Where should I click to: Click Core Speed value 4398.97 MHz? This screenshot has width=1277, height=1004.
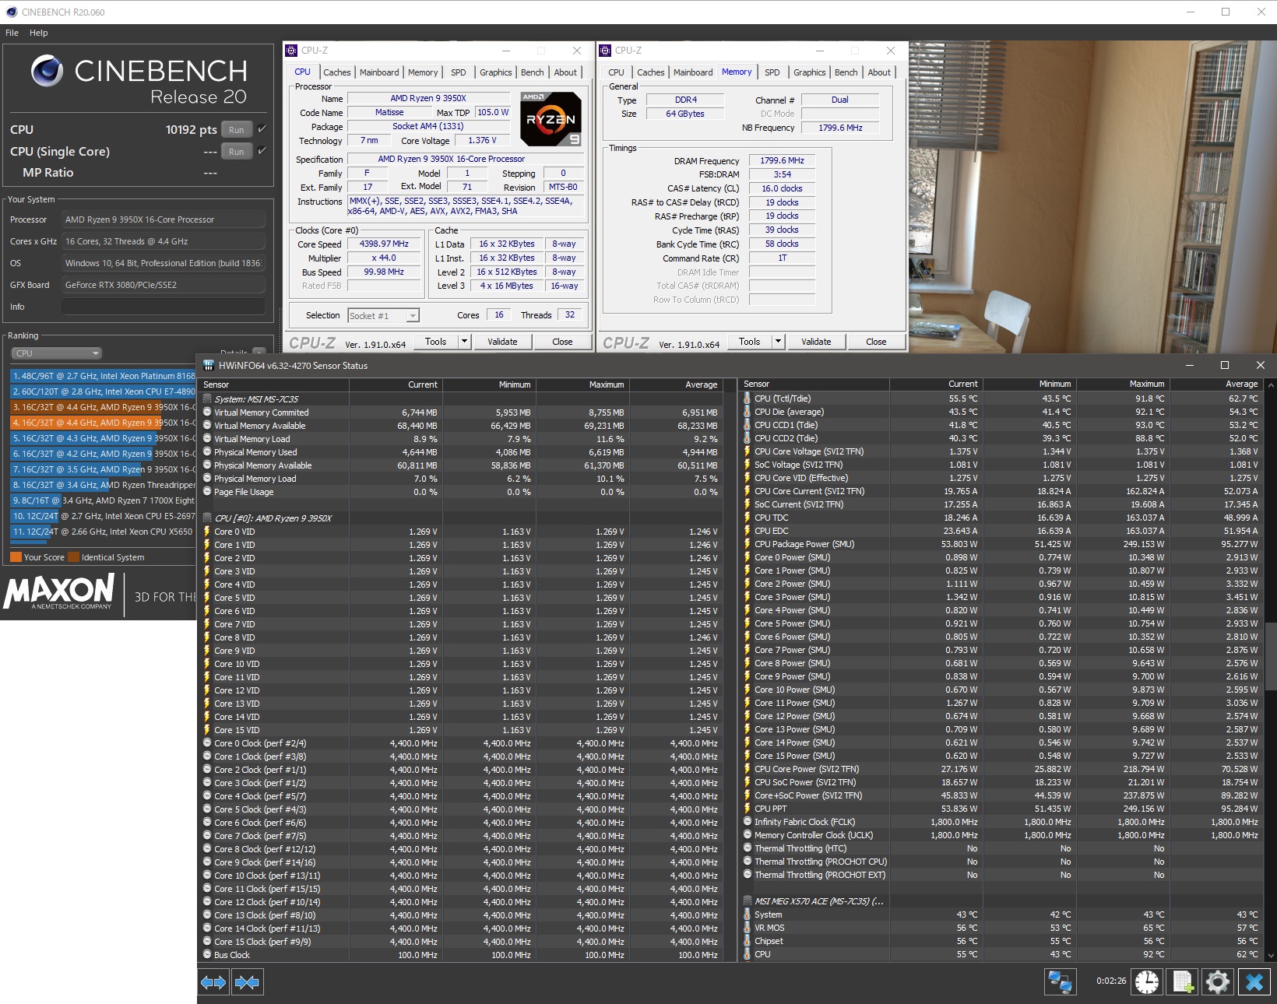click(384, 244)
